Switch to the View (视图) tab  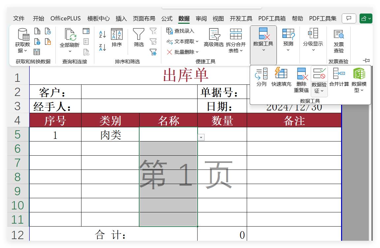tap(218, 18)
